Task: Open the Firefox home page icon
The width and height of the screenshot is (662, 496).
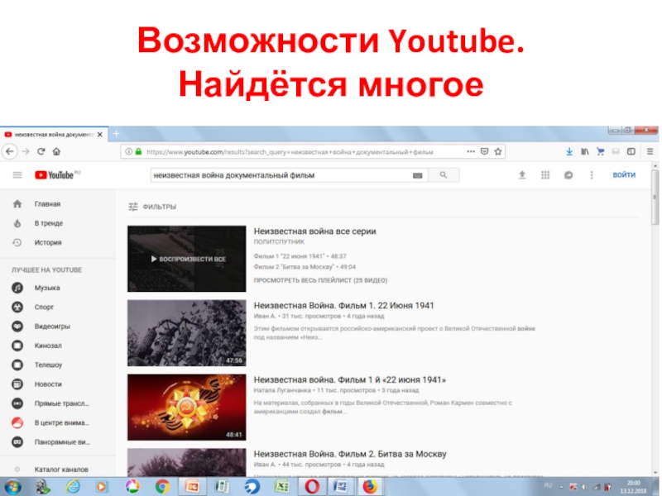Action: [x=56, y=151]
